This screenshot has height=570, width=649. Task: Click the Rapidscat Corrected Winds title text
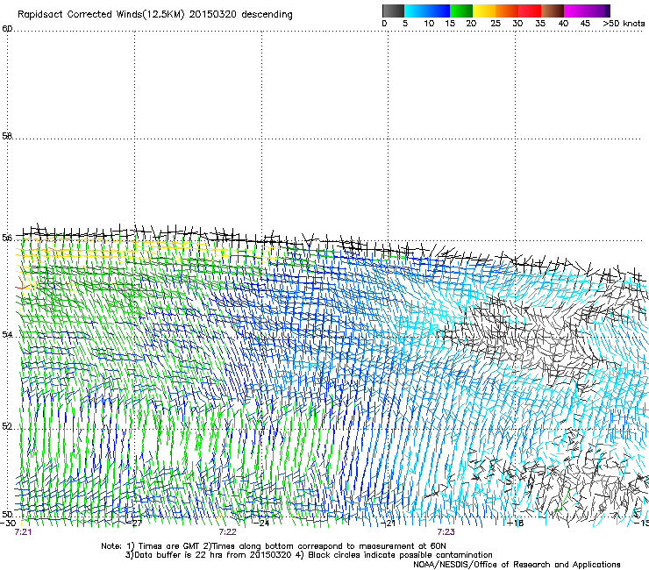155,15
